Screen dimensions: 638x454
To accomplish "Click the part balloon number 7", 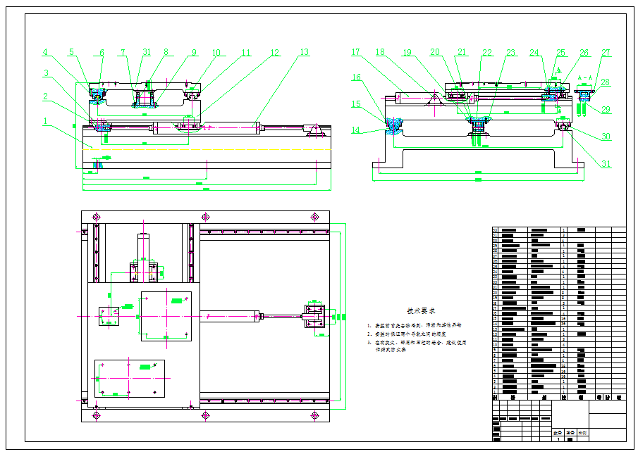I will tap(123, 52).
